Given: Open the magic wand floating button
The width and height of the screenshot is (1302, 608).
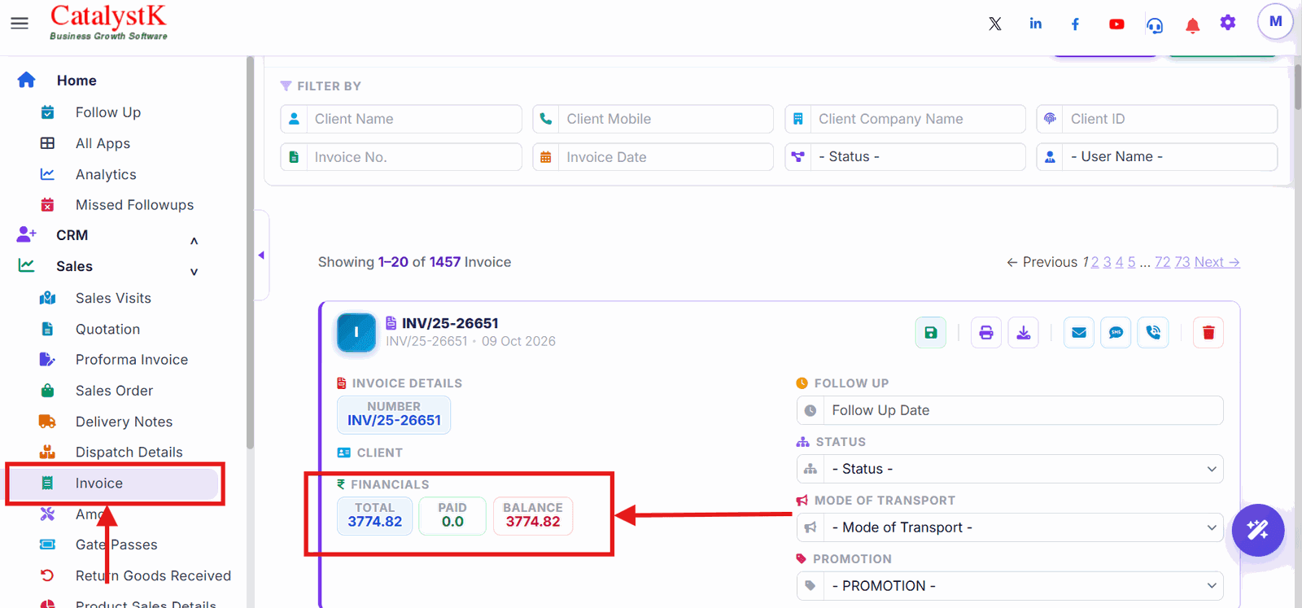Looking at the screenshot, I should click(x=1258, y=530).
